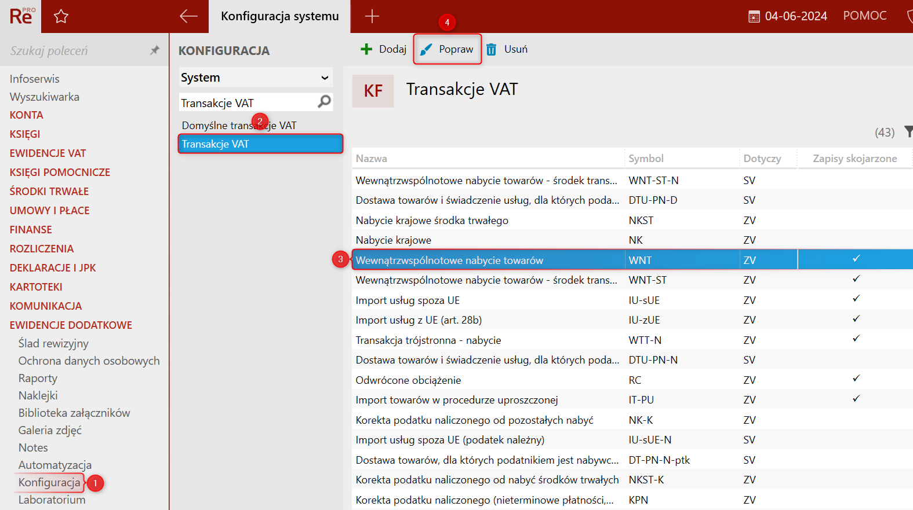
Task: Click the green plus Dodaj icon
Action: (x=366, y=49)
